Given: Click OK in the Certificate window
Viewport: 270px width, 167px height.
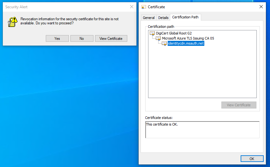Looking at the screenshot, I should tap(252, 159).
